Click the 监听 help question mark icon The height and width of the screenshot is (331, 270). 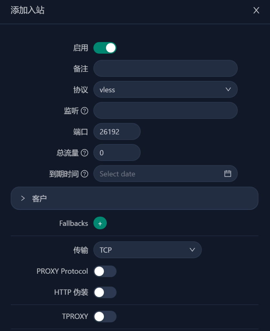pos(85,111)
